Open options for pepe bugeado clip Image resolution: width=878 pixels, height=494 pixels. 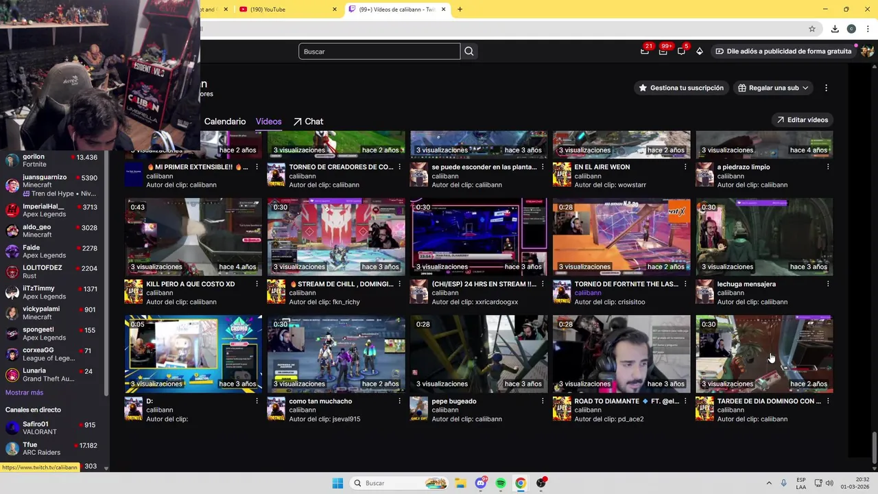[x=543, y=401]
